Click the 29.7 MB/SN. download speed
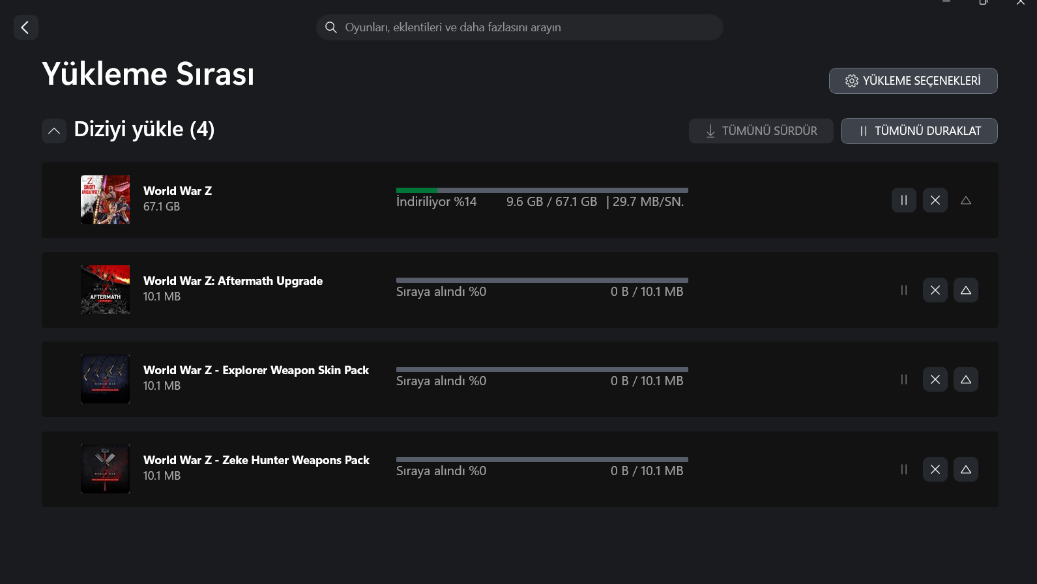The width and height of the screenshot is (1037, 584). [x=649, y=202]
